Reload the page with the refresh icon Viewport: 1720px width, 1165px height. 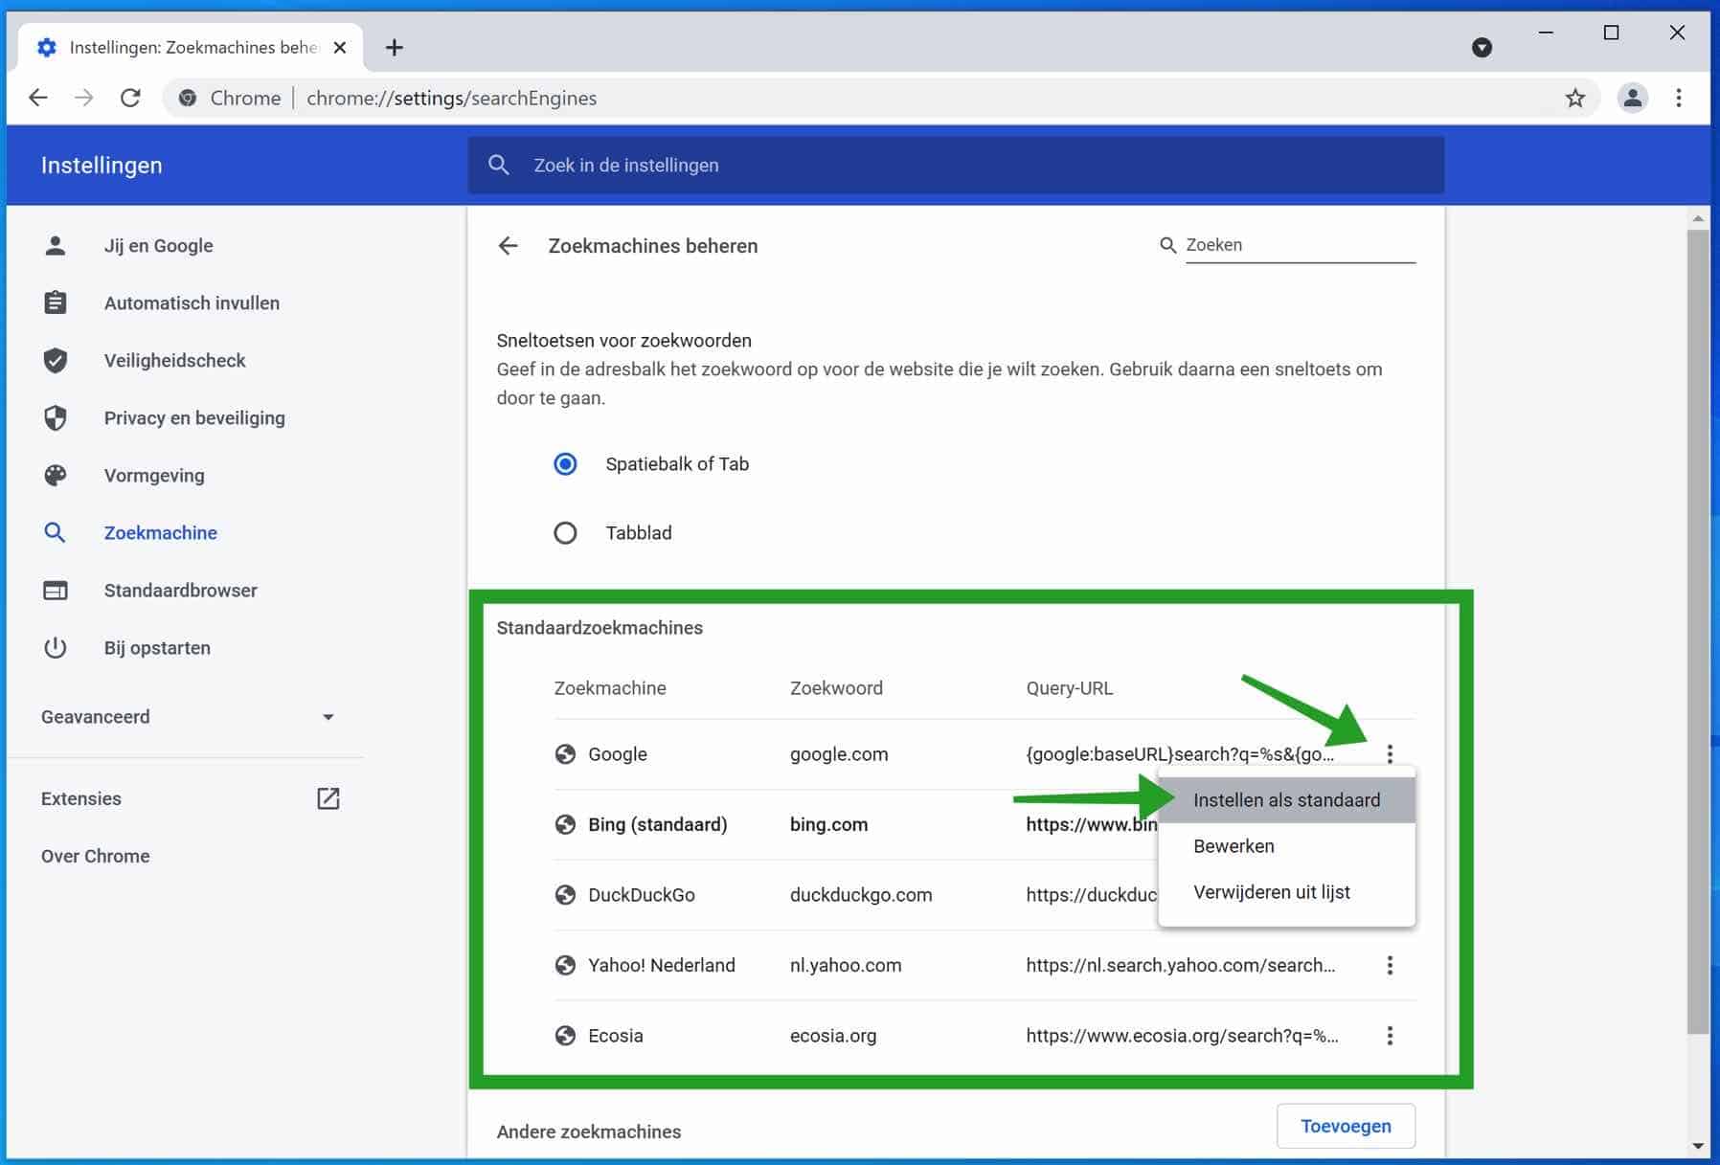click(x=130, y=98)
